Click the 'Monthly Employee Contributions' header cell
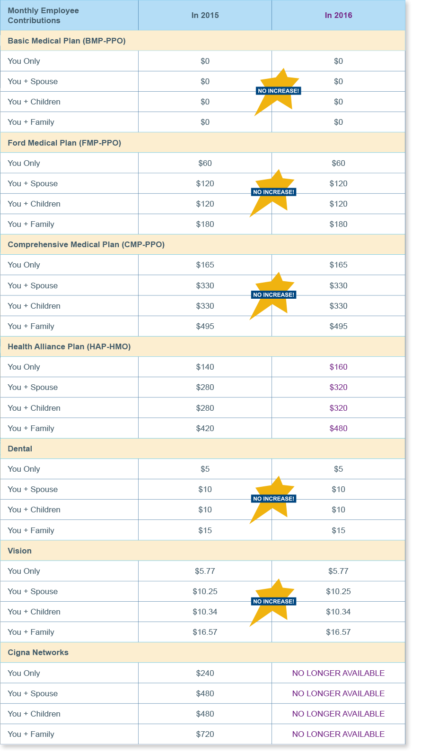Viewport: 421px width, 752px height. pos(69,15)
